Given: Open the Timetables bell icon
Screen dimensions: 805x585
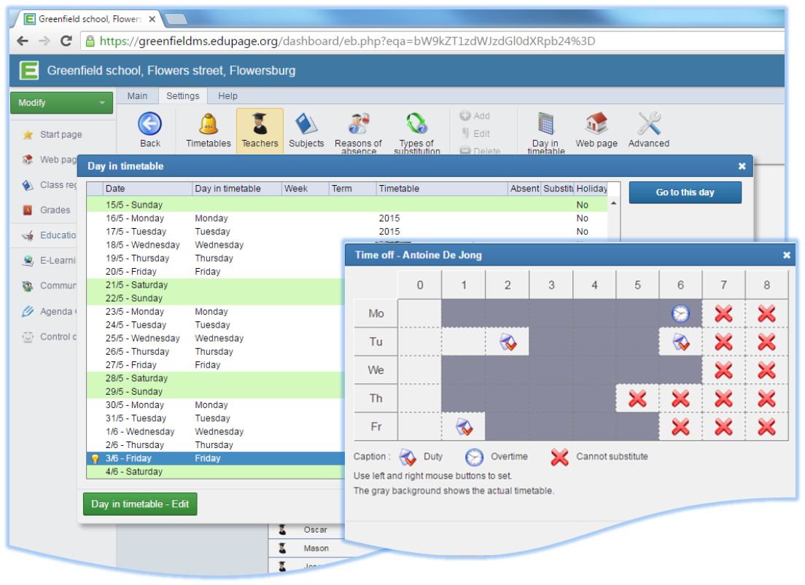Looking at the screenshot, I should point(208,125).
